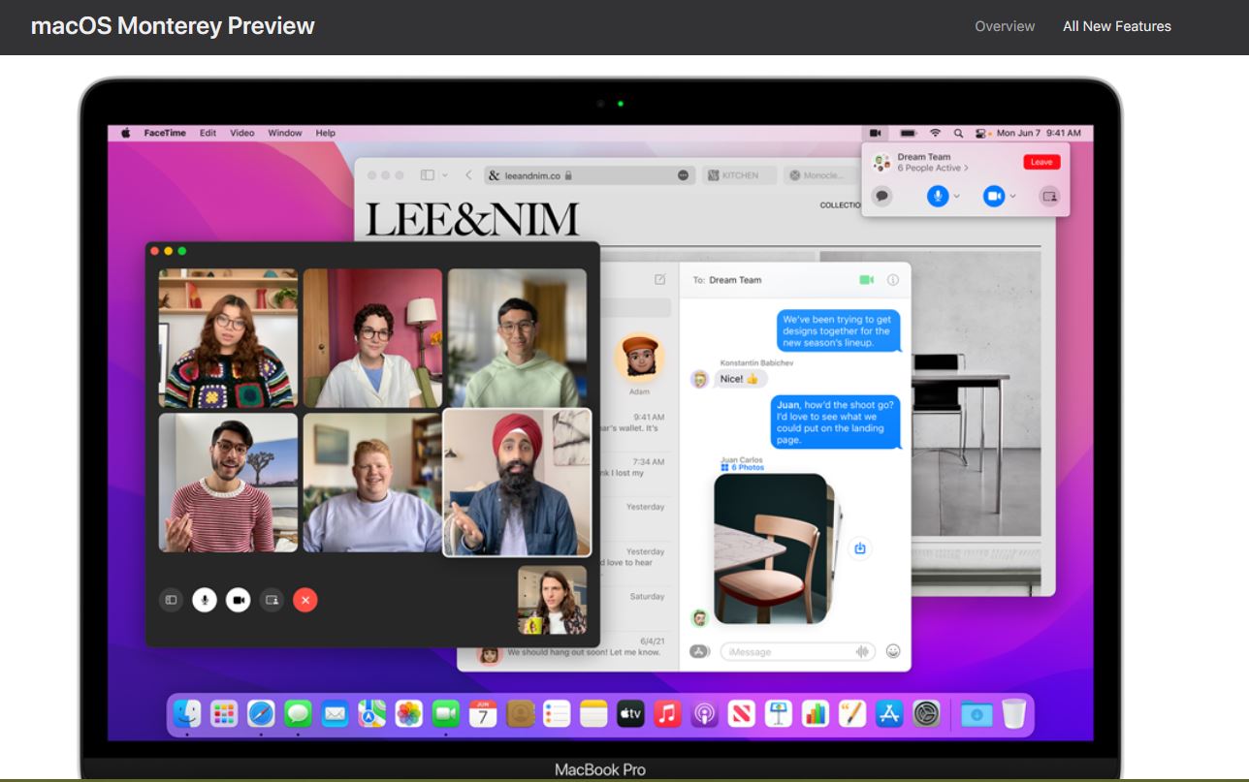Open the Window menu
Viewport: 1249px width, 782px height.
285,133
